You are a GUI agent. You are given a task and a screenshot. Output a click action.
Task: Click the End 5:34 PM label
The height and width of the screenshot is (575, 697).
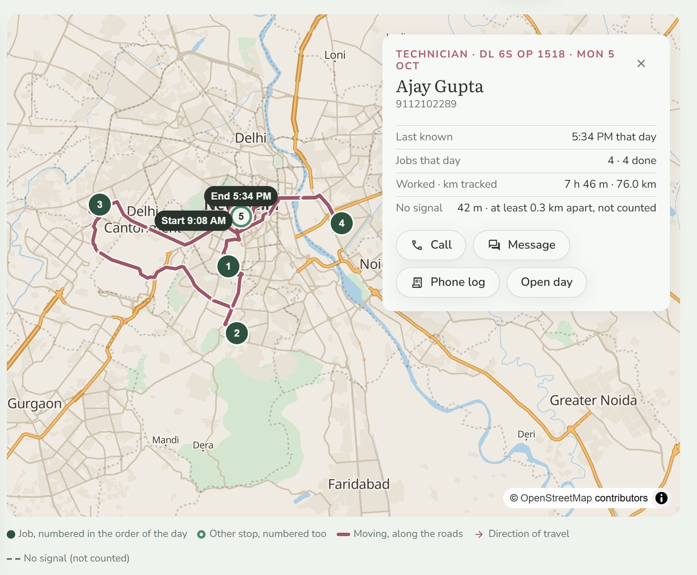tap(241, 196)
